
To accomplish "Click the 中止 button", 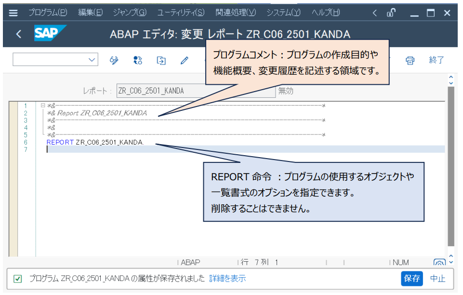I will coord(437,279).
